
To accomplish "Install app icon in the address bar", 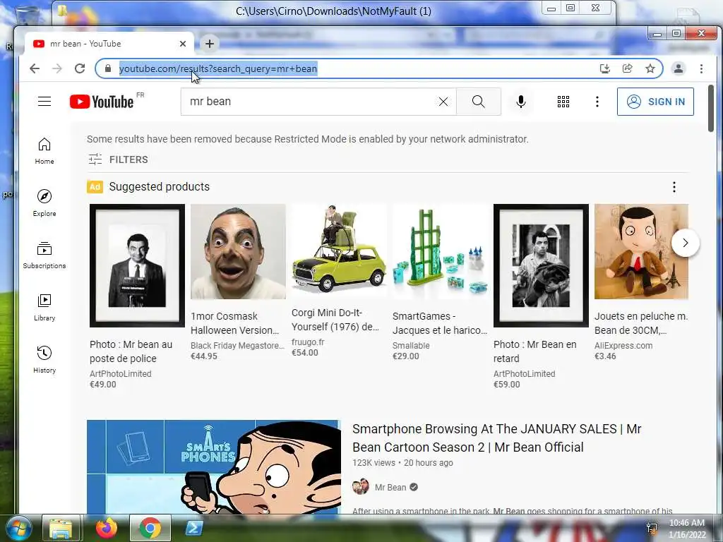I will pos(604,68).
